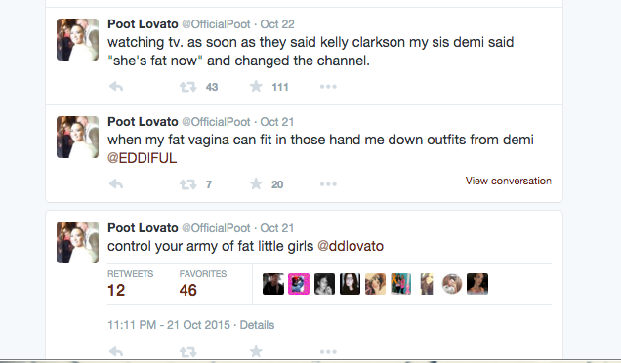Viewport: 621px width, 363px height.
Task: View the 46 favorites list
Action: (203, 284)
